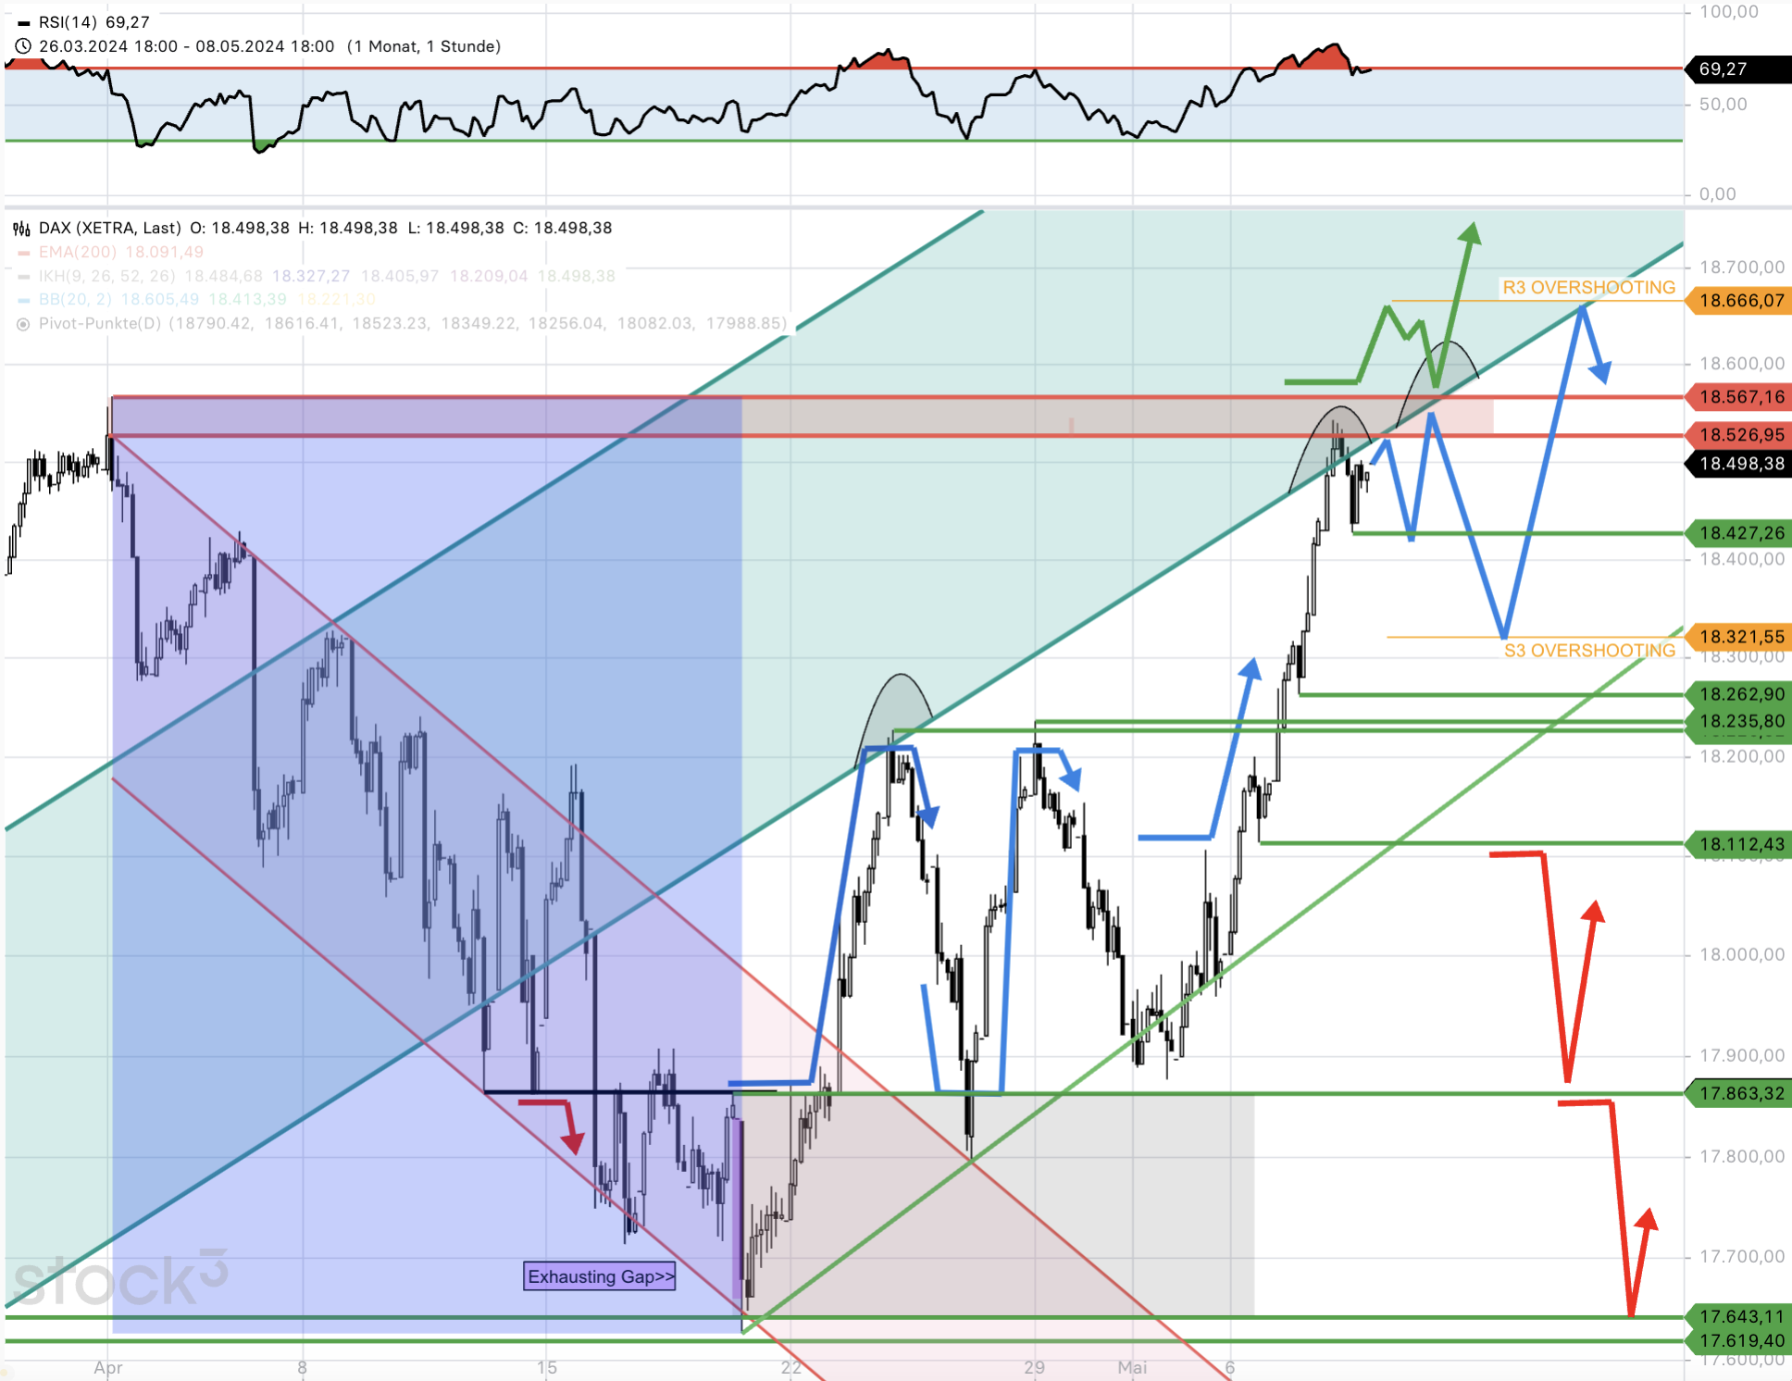Click the orange 18.321,55 price tag
The width and height of the screenshot is (1792, 1381).
click(1740, 637)
